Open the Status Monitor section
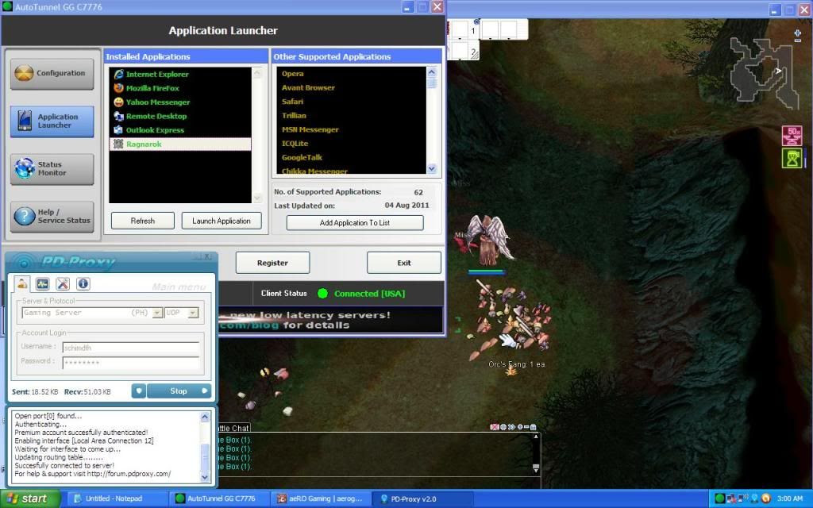The height and width of the screenshot is (508, 813). pyautogui.click(x=52, y=169)
